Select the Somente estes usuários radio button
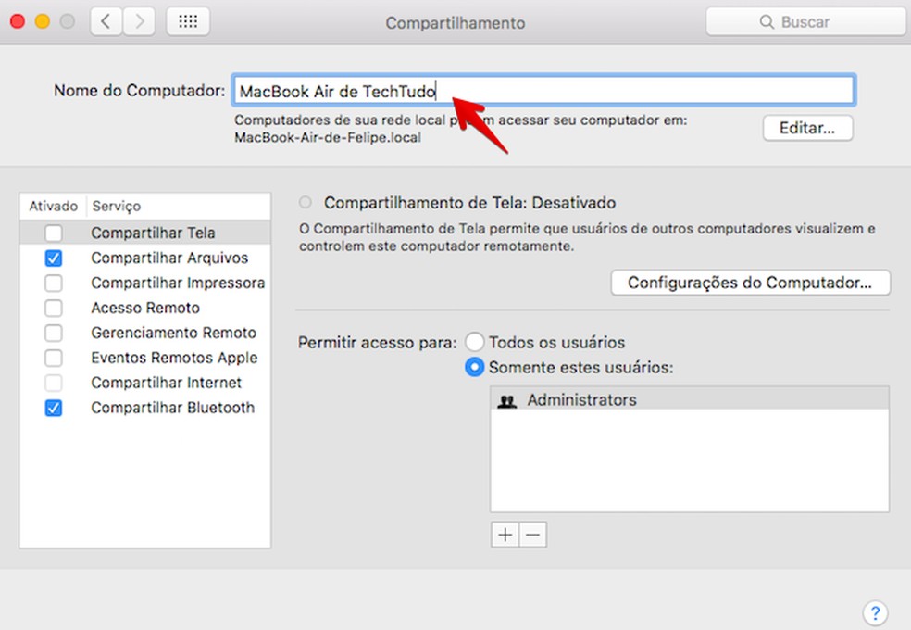This screenshot has width=911, height=630. [474, 367]
